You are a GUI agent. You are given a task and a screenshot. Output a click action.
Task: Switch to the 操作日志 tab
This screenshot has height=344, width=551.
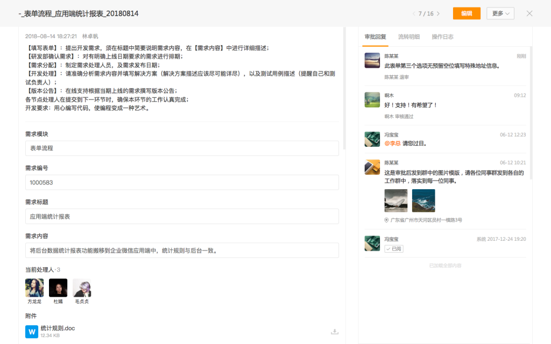pyautogui.click(x=442, y=37)
